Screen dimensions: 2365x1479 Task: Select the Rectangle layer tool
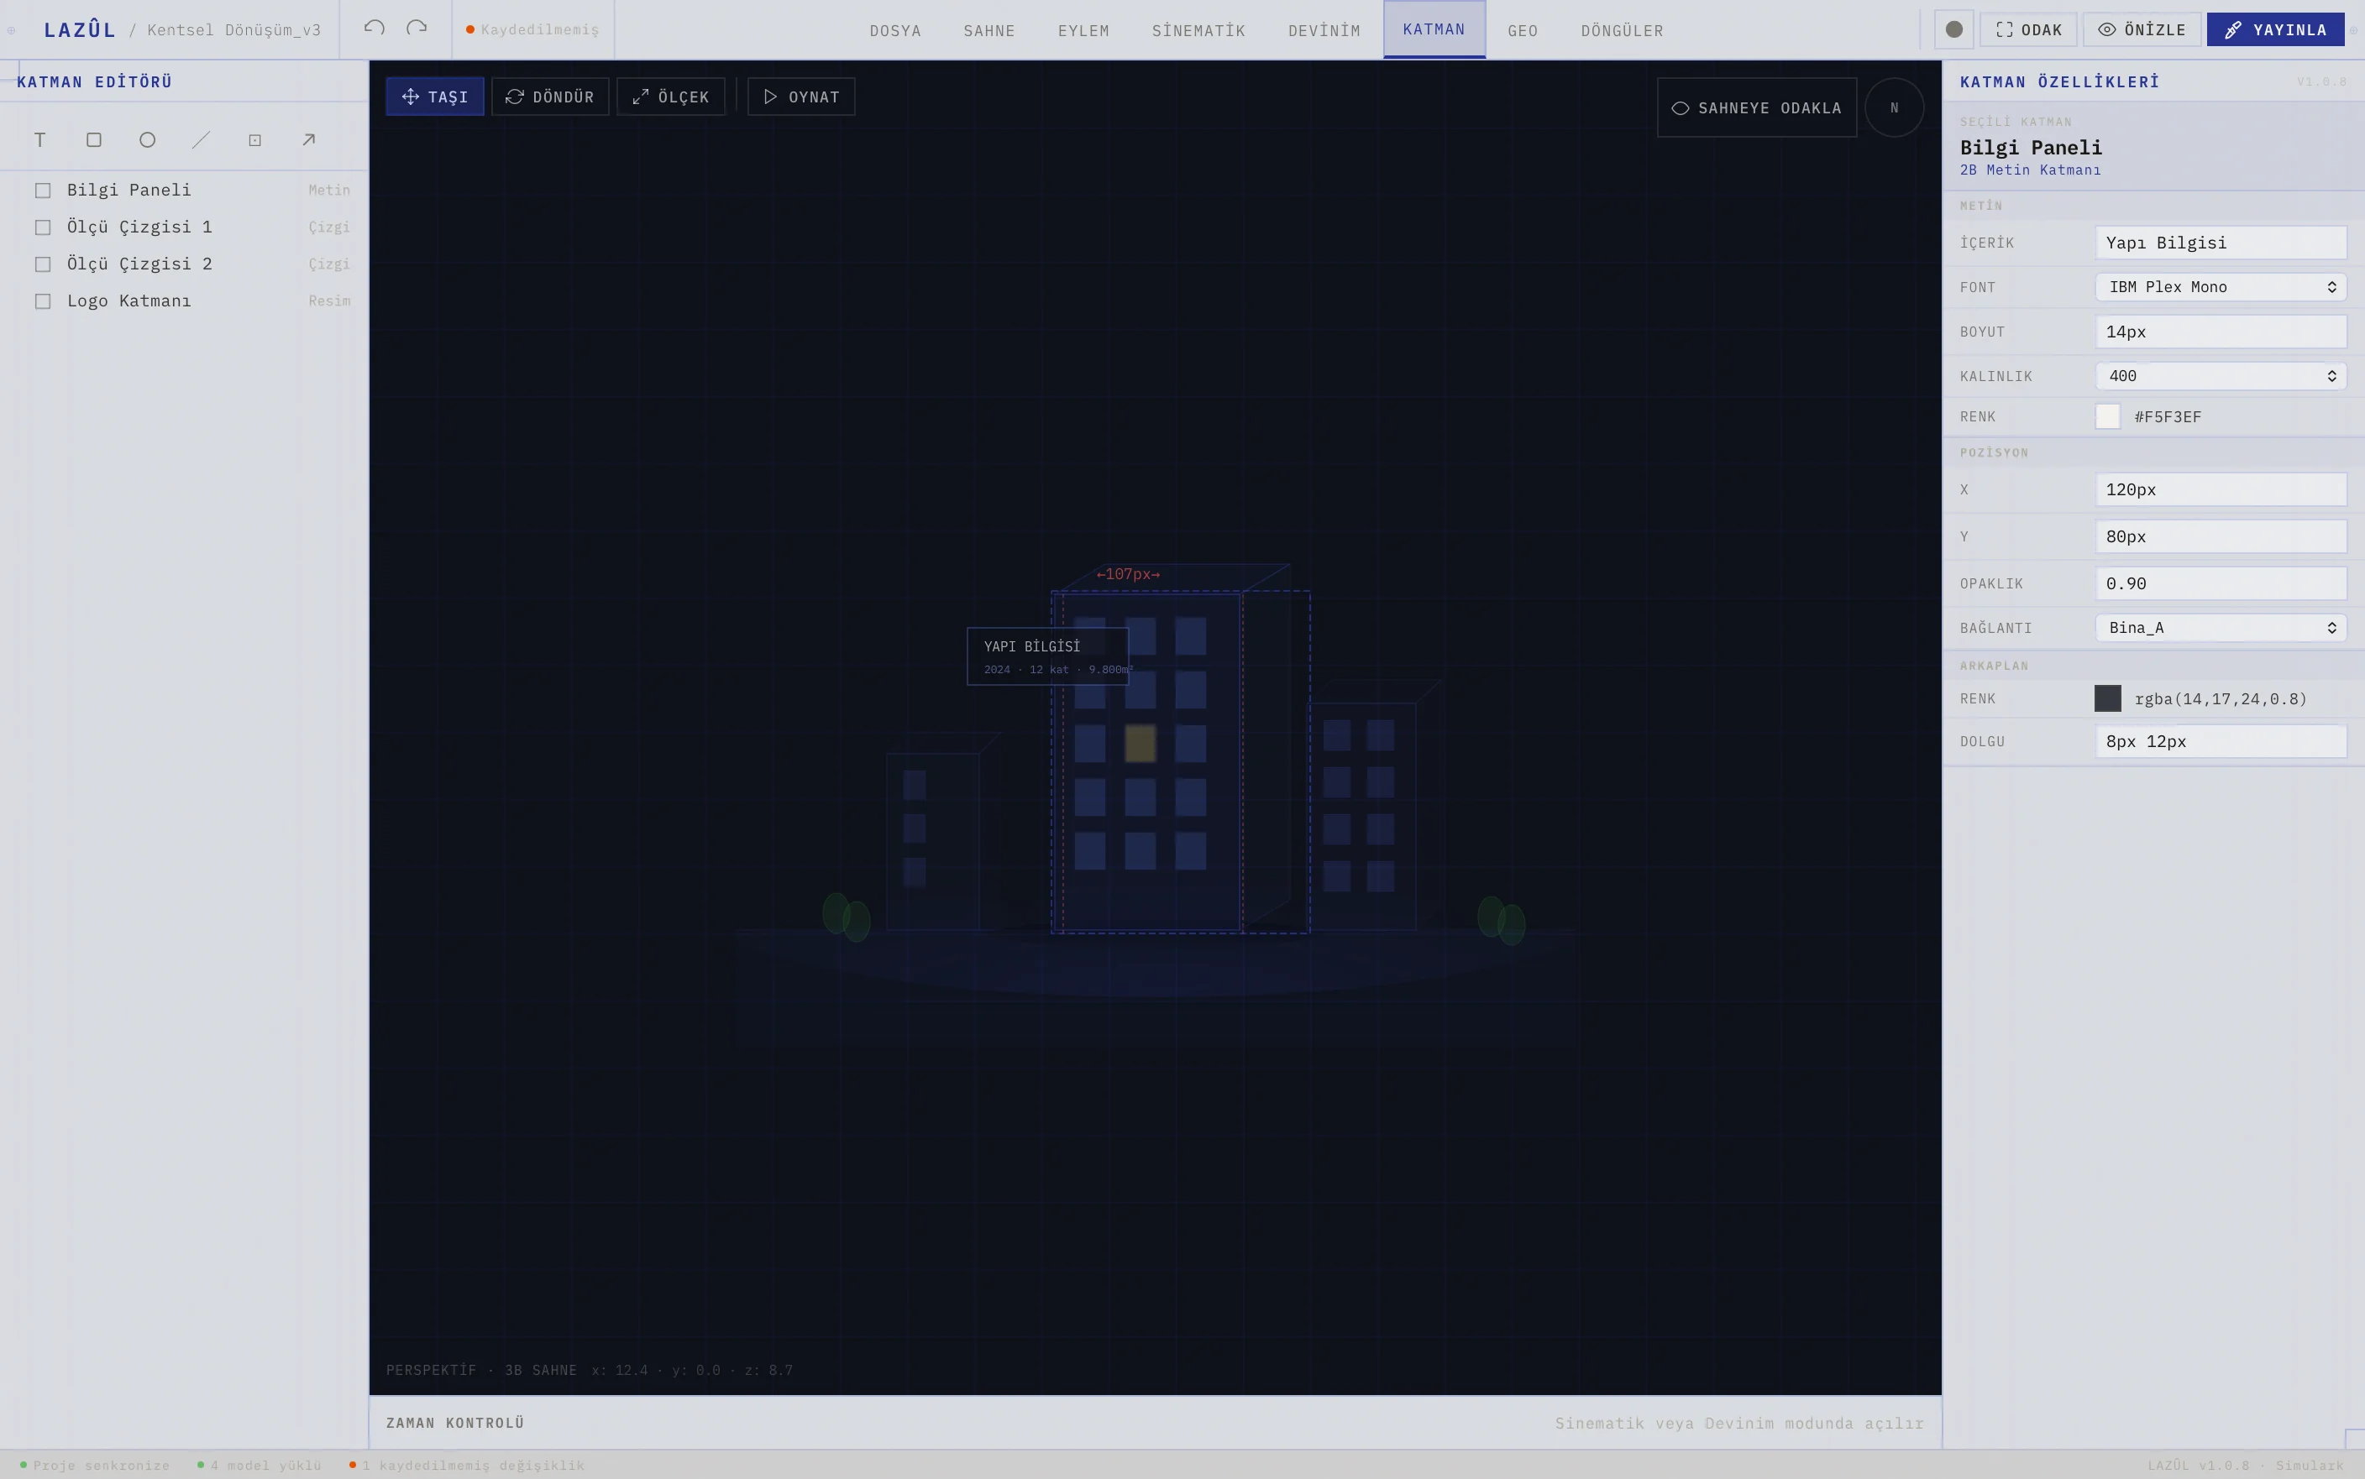click(x=94, y=140)
